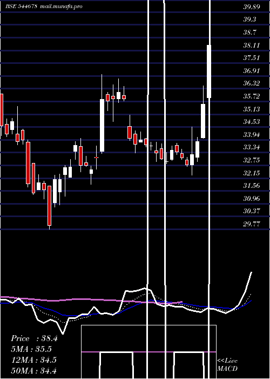The height and width of the screenshot is (379, 270).
Task: Click the <<Live MACD label
Action: click(227, 365)
